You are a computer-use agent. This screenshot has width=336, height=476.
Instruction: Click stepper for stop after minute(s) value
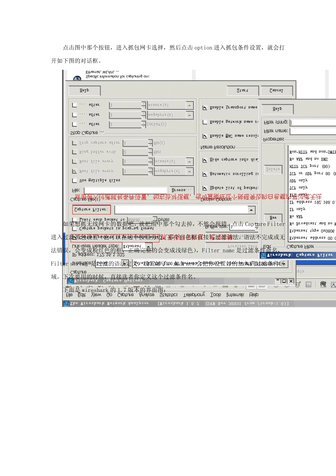click(x=144, y=105)
